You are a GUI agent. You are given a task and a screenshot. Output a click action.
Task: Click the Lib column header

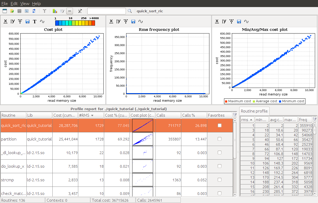pyautogui.click(x=39, y=115)
